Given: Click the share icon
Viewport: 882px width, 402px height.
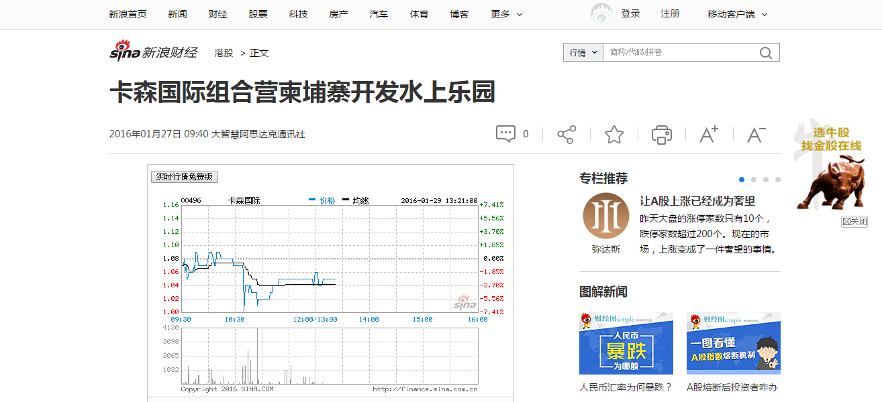Looking at the screenshot, I should (567, 135).
